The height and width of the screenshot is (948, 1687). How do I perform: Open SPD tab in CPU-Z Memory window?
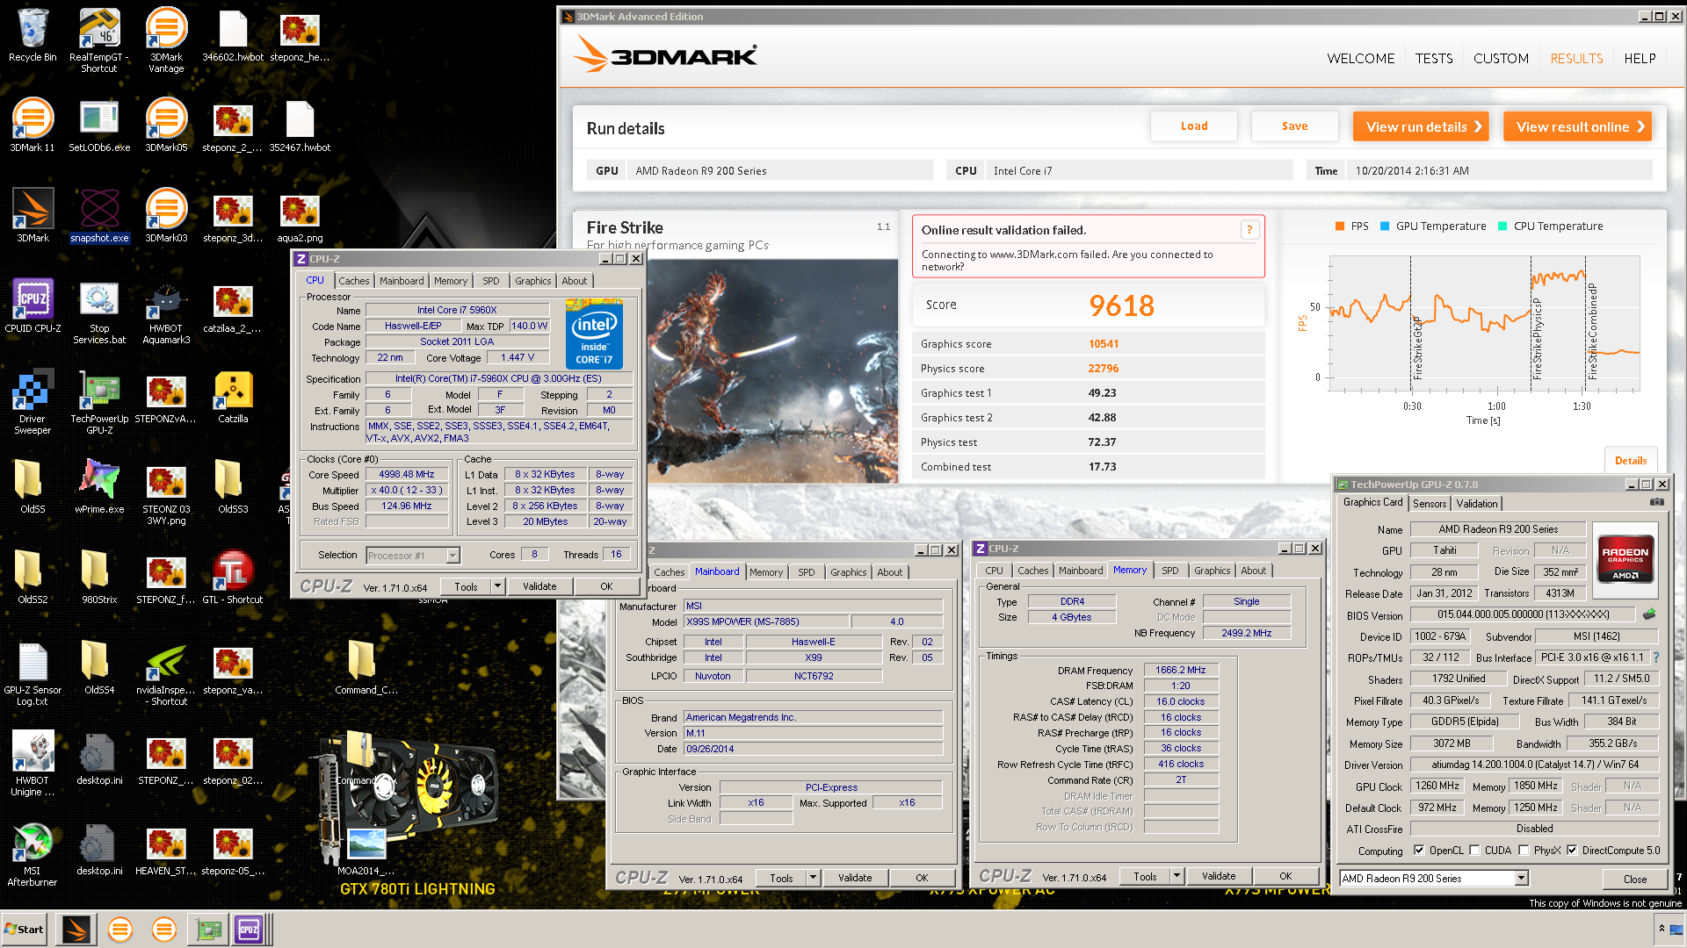[x=1169, y=571]
